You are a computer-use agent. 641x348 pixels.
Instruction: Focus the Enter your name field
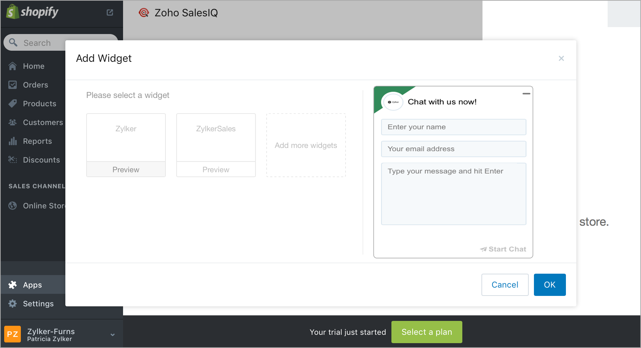coord(454,127)
